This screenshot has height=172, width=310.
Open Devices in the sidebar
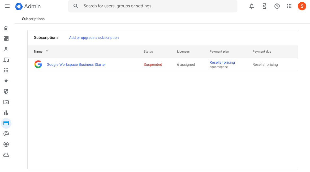[x=6, y=60]
